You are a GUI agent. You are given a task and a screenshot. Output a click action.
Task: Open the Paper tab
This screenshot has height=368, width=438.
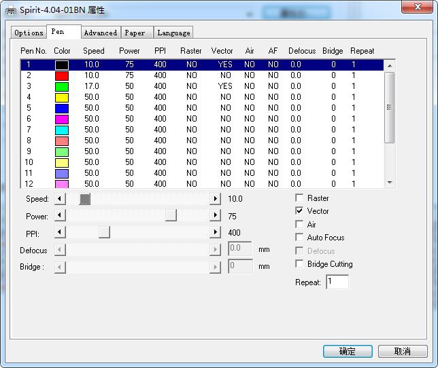(x=137, y=33)
